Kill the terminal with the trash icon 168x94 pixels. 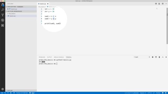159,57
